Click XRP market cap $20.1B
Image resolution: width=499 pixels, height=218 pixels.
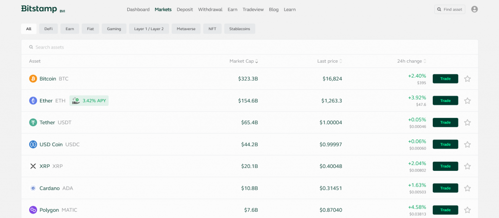[249, 166]
